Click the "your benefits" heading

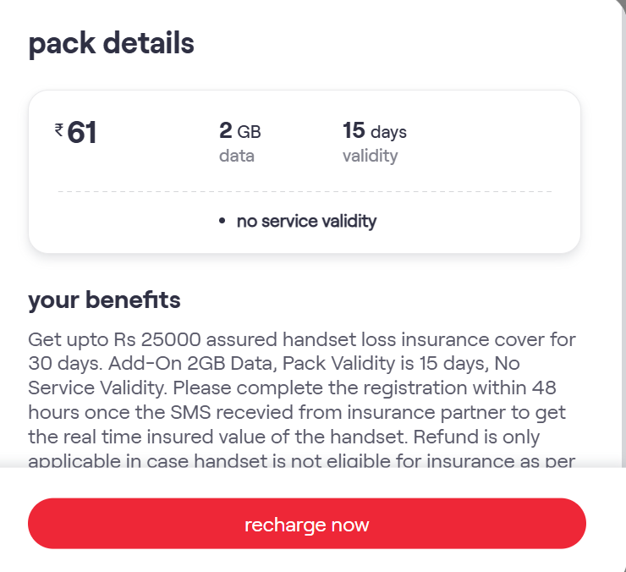(104, 300)
